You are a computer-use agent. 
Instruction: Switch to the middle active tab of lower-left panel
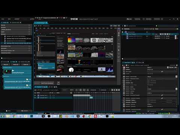point(14,62)
